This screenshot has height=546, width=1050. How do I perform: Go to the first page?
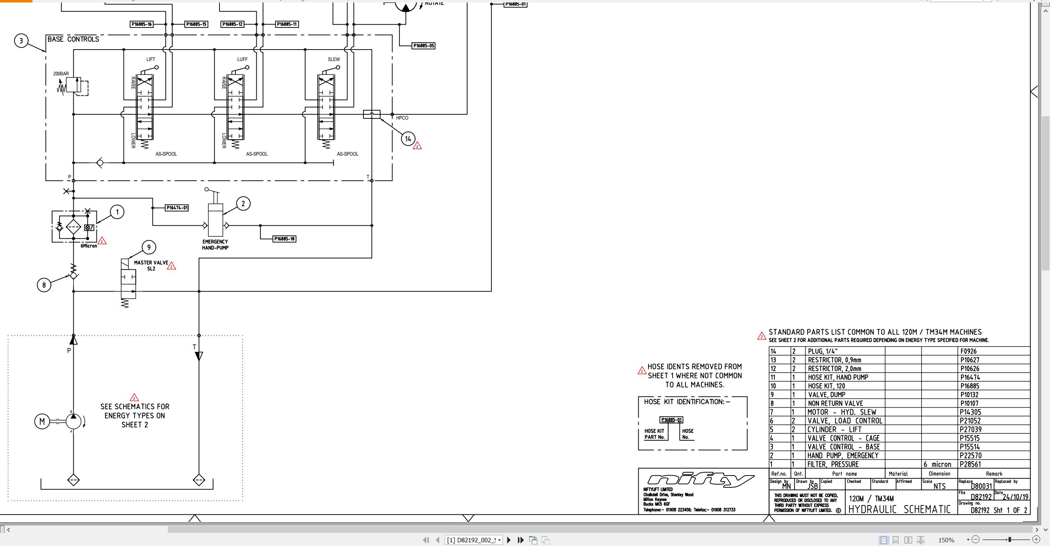coord(426,540)
